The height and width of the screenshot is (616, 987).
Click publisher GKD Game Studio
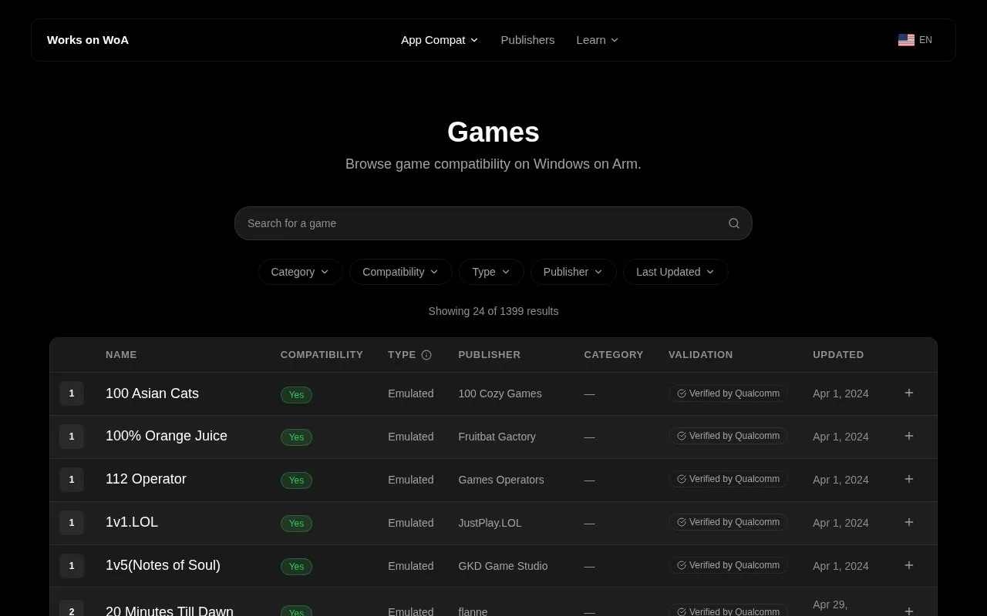[503, 566]
